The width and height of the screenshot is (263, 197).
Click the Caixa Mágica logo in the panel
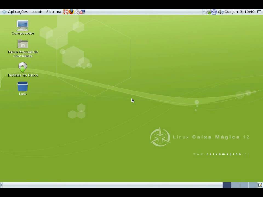[x=4, y=12]
